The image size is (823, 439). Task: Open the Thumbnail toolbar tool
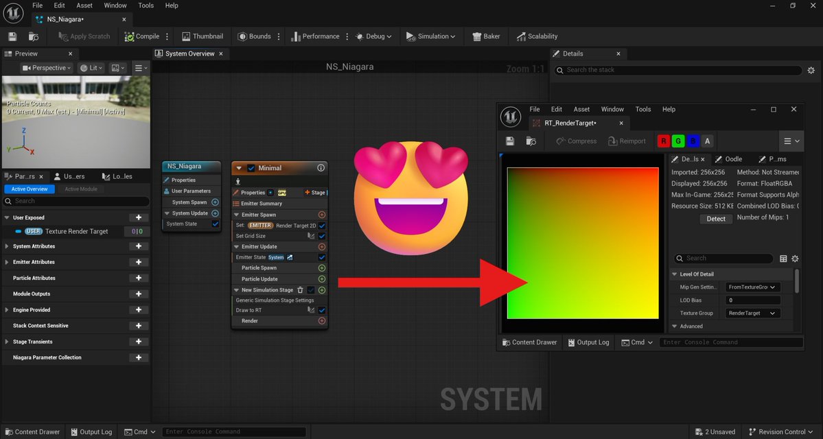(x=202, y=36)
